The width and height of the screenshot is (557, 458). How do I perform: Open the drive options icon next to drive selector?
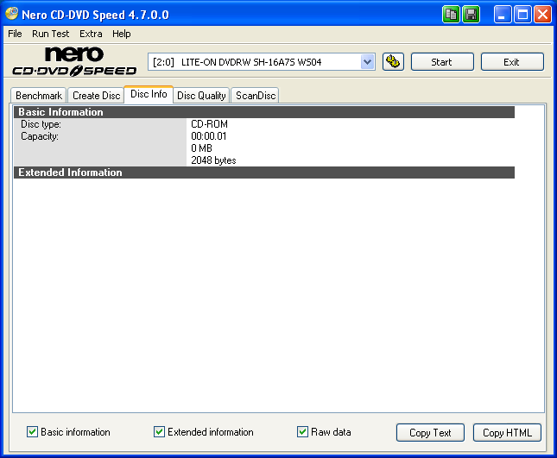coord(393,62)
